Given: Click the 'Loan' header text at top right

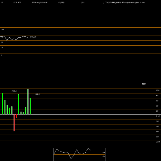Looking at the screenshot, I should click(143, 3).
